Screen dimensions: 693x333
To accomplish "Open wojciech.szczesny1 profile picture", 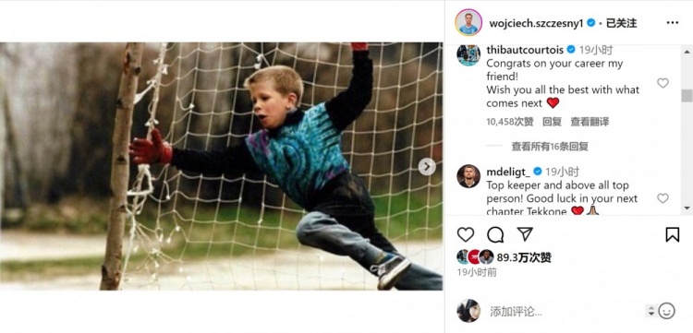I will 468,22.
